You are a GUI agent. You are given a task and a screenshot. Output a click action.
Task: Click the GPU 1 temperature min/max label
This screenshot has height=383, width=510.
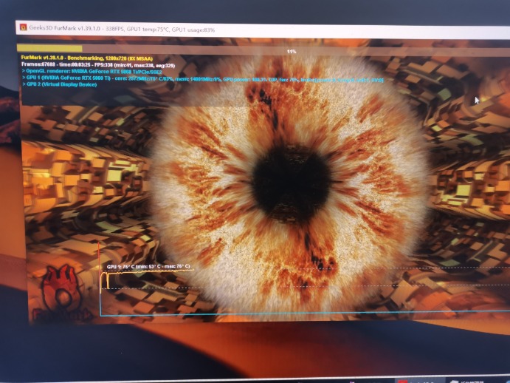[x=148, y=266]
